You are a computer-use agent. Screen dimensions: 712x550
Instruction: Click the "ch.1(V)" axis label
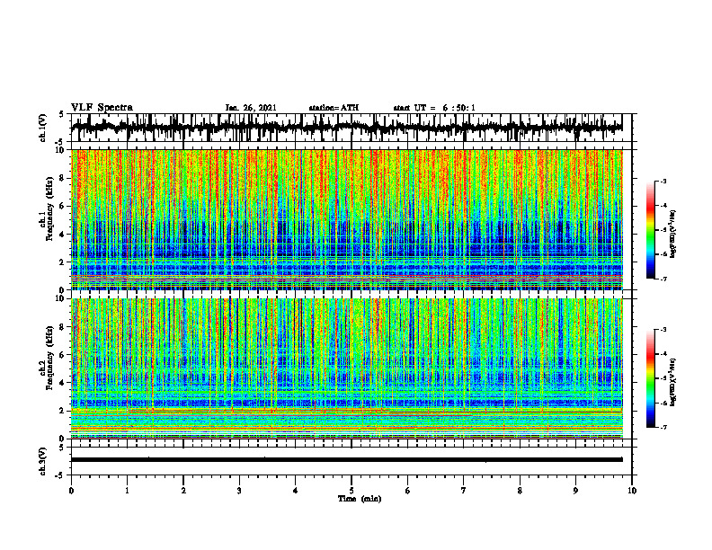43,128
